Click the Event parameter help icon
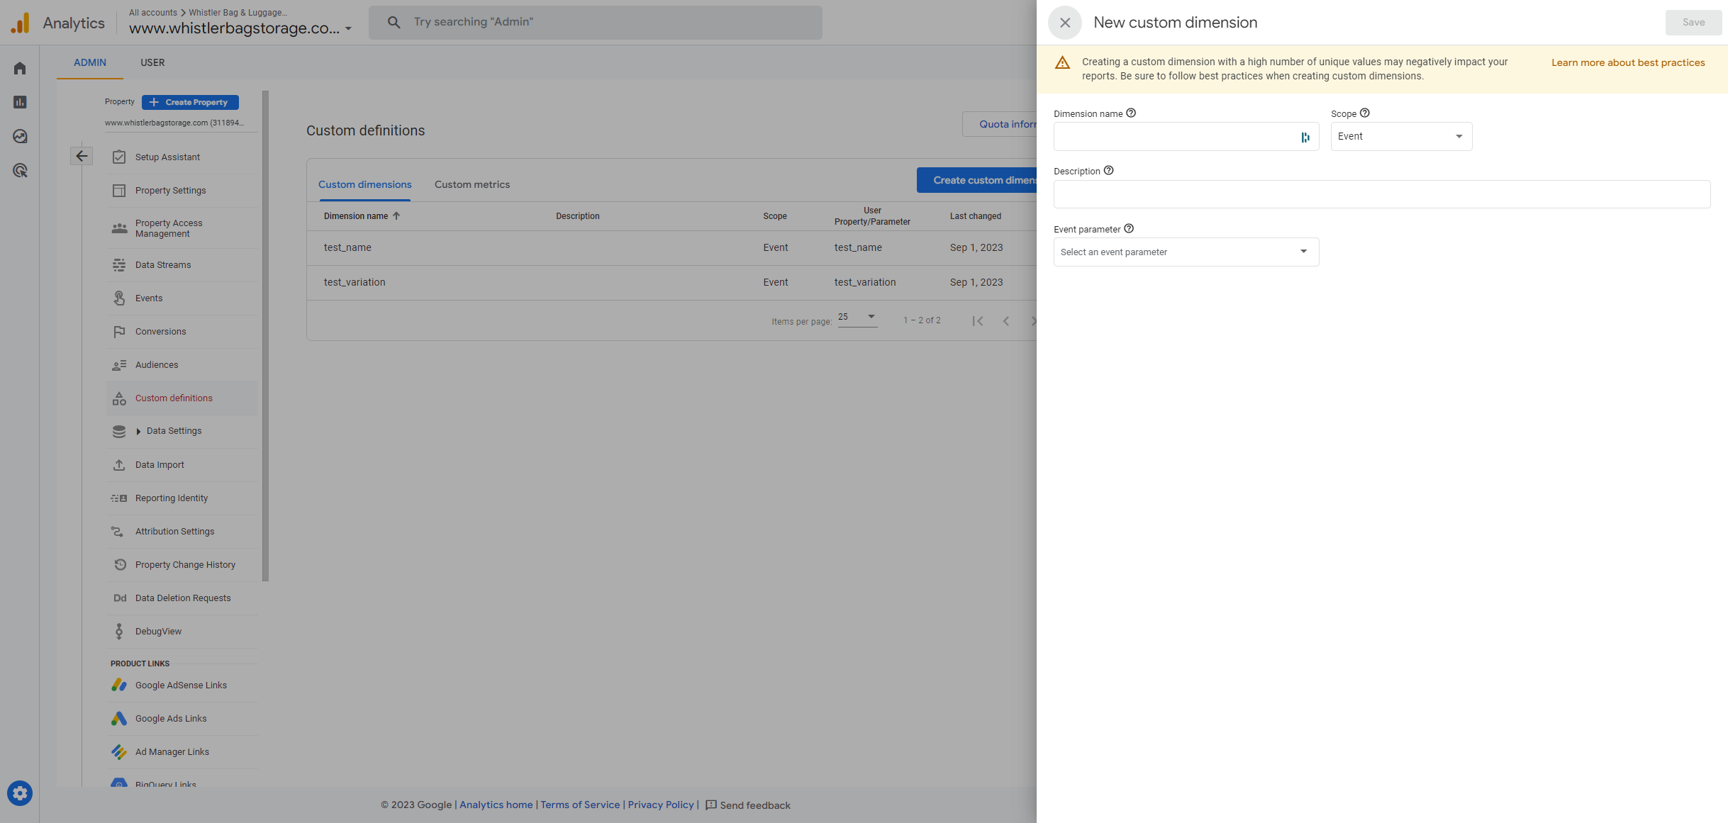 point(1129,228)
